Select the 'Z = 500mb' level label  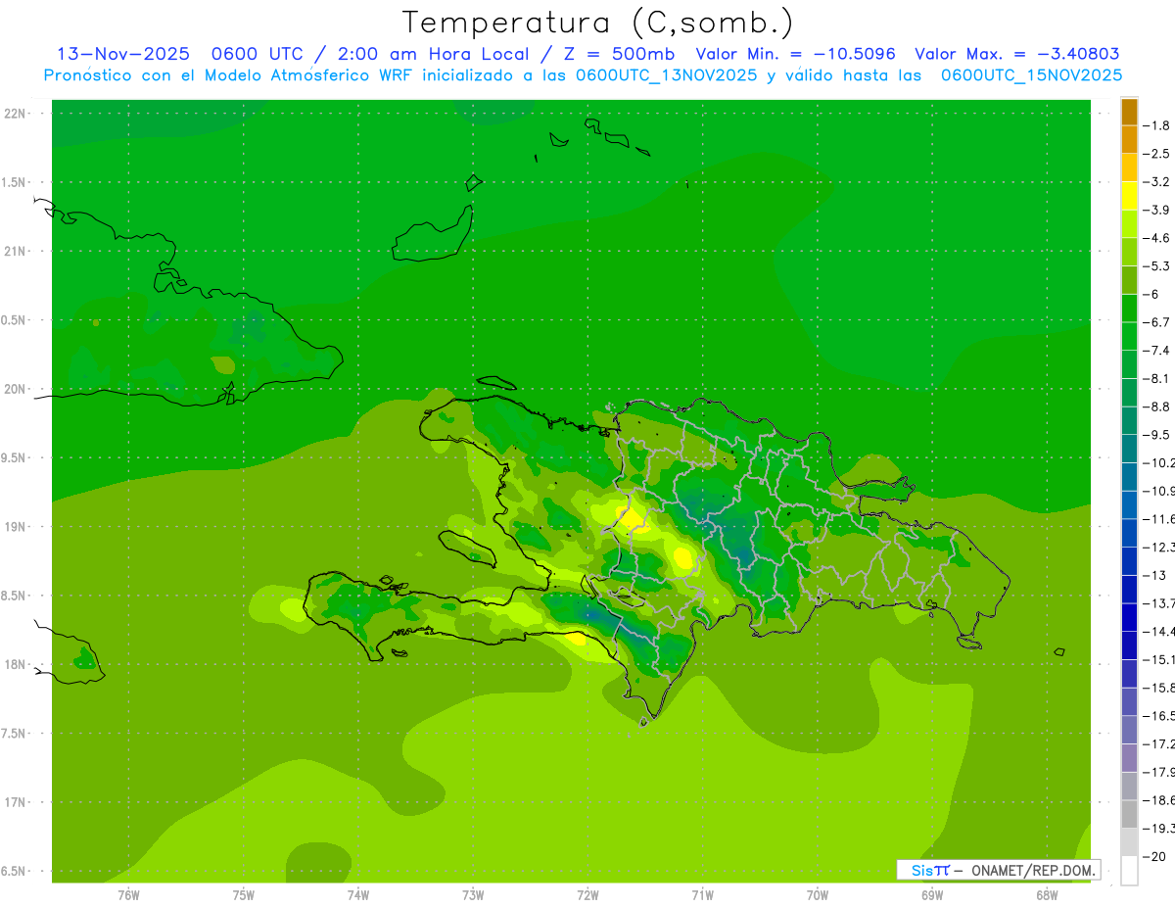click(x=620, y=54)
